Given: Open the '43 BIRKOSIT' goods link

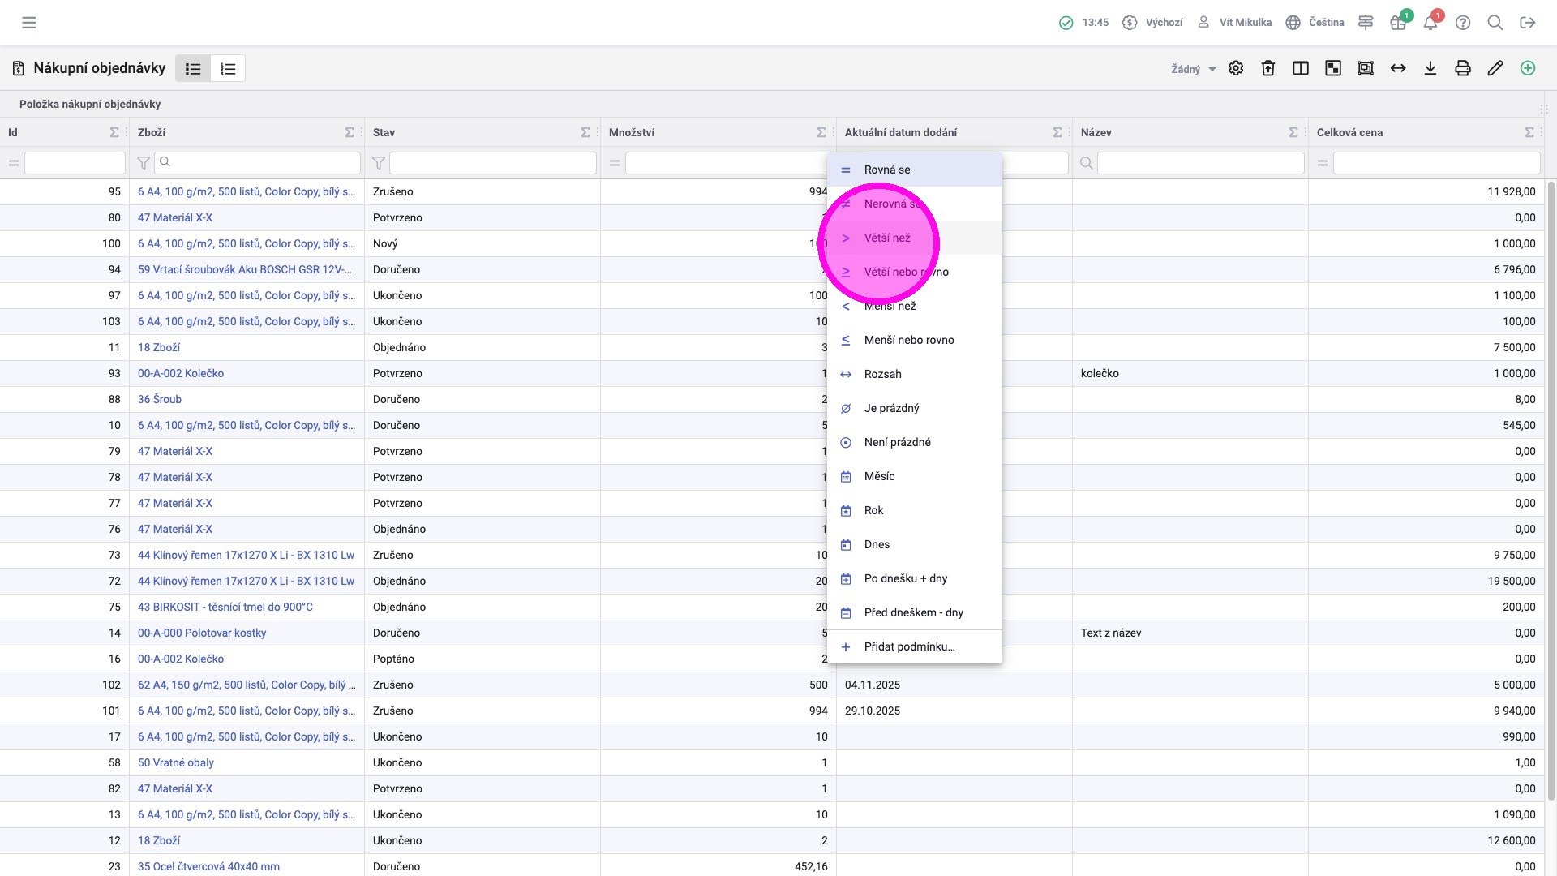Looking at the screenshot, I should (225, 607).
